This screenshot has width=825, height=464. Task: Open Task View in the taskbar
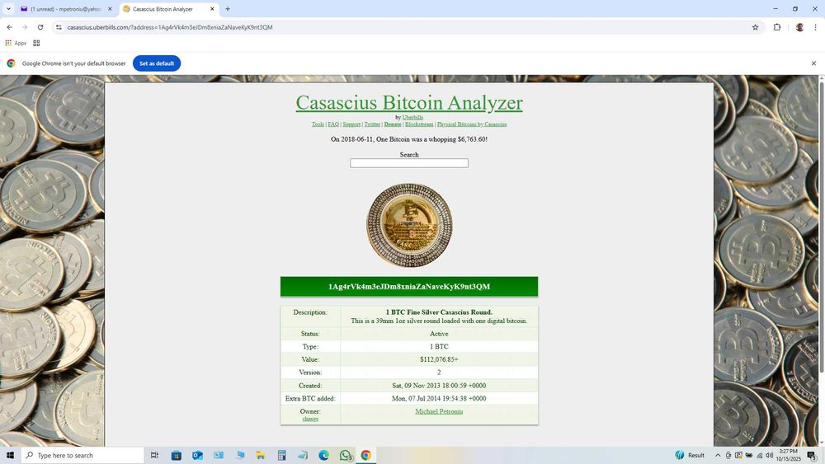coord(154,455)
